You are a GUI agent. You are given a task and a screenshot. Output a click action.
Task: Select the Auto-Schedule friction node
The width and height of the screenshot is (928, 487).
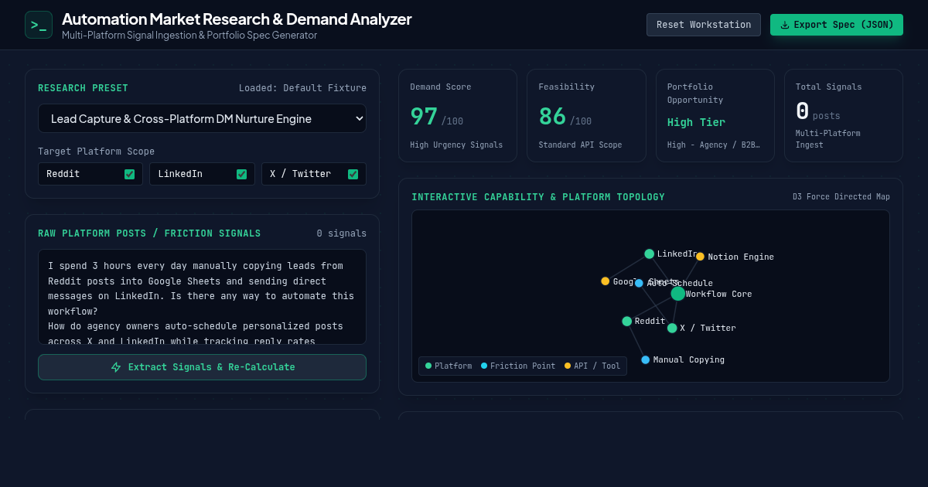639,283
